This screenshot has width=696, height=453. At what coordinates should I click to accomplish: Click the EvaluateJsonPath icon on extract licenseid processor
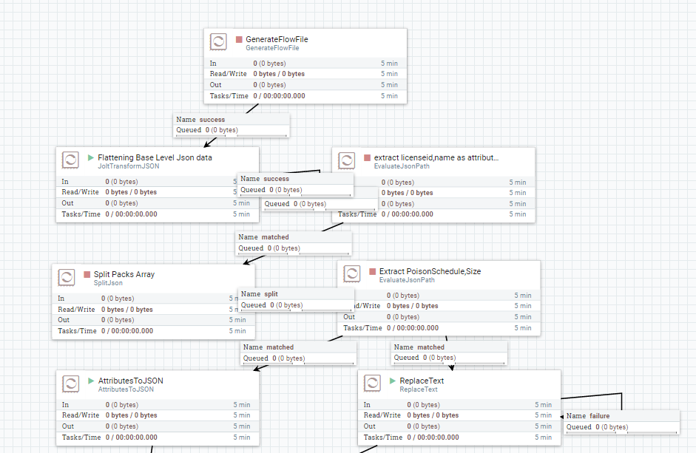tap(347, 160)
